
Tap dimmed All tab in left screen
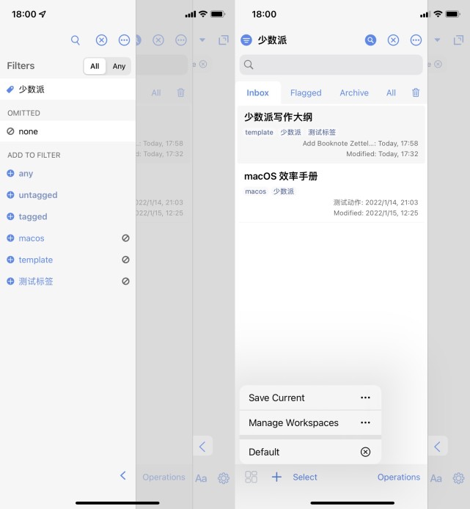[156, 93]
